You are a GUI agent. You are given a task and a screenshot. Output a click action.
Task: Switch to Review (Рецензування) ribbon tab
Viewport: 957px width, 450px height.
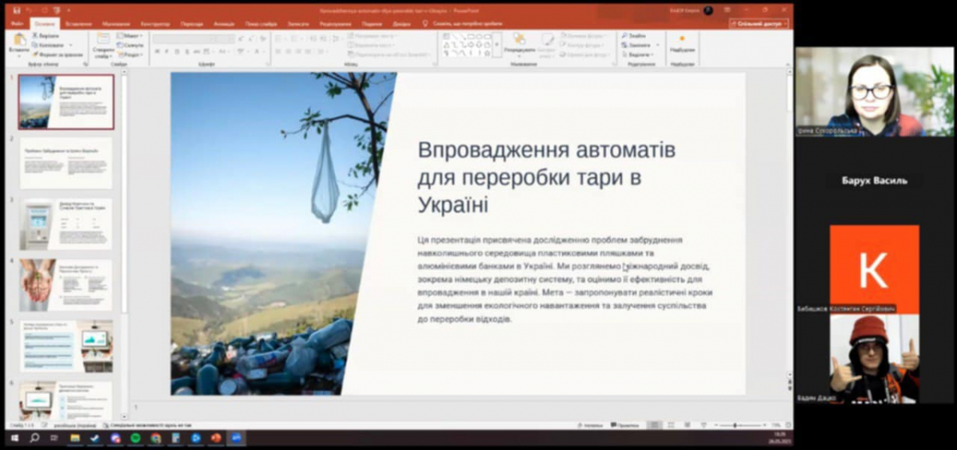[335, 24]
